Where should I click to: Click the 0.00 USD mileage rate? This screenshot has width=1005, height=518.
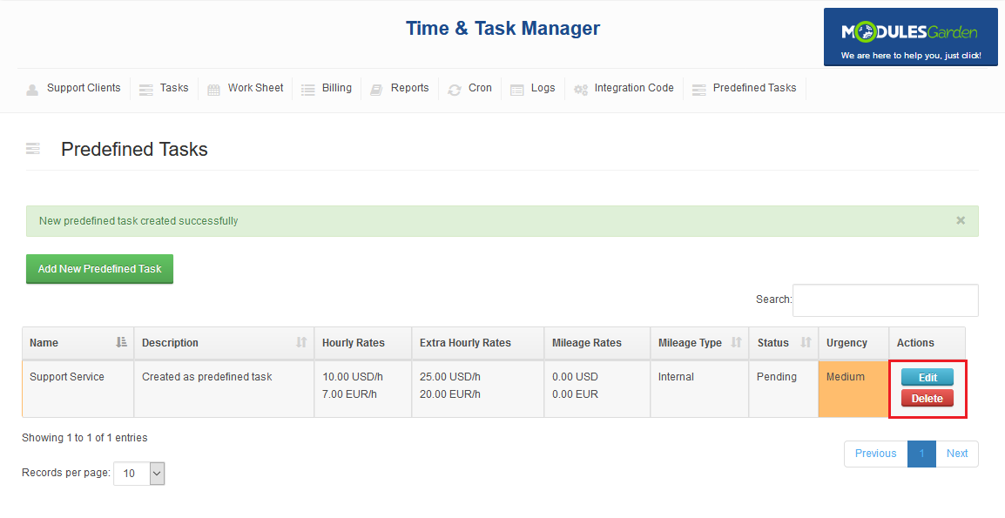[x=575, y=377]
